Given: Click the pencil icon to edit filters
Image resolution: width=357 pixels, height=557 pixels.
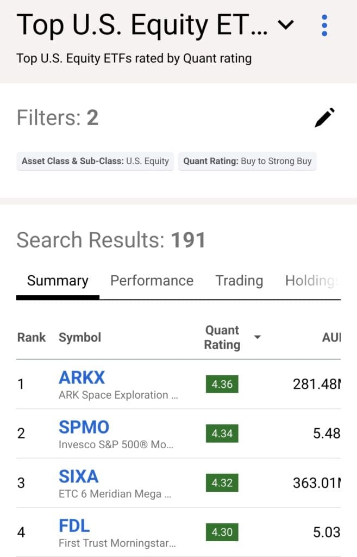Looking at the screenshot, I should point(324,116).
